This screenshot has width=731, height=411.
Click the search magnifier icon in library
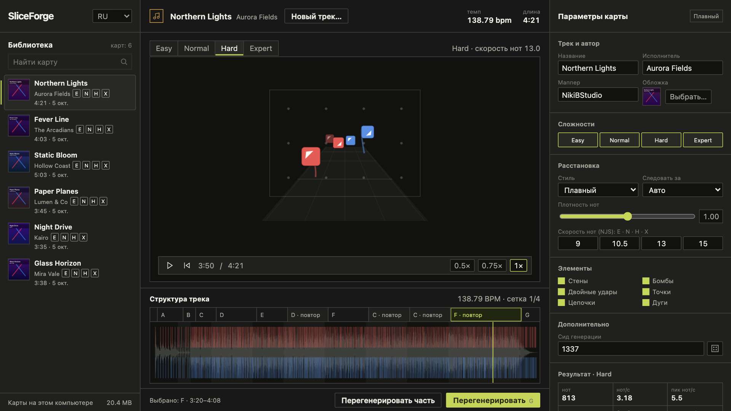tap(124, 62)
